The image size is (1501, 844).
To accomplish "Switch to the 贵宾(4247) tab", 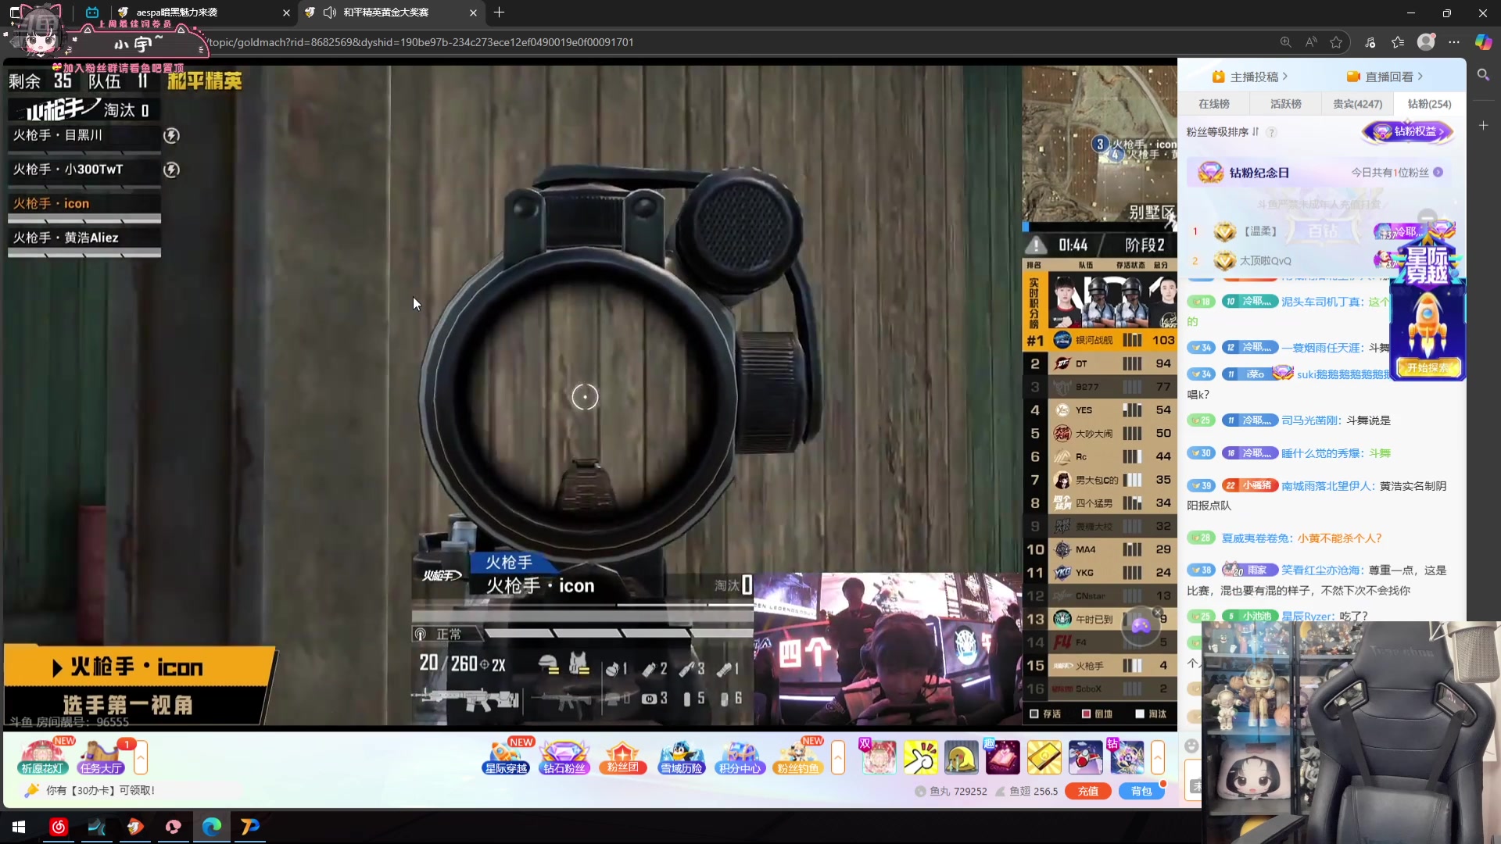I will (1358, 104).
